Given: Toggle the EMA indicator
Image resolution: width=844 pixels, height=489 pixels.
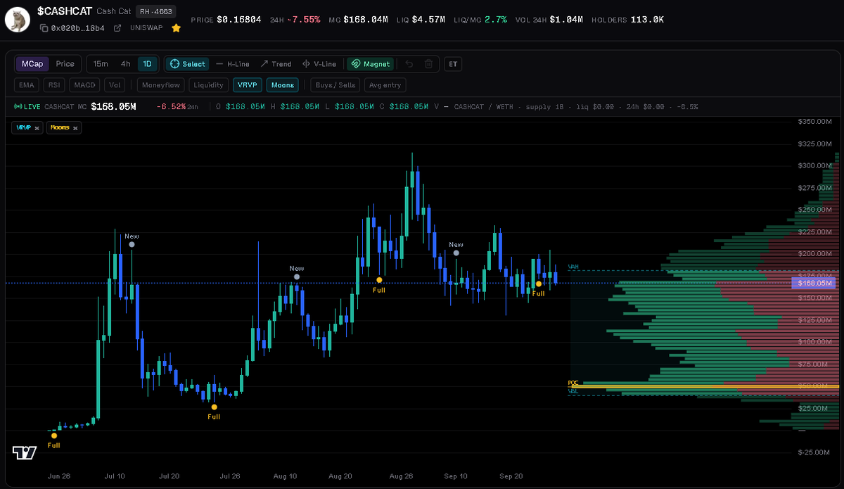Looking at the screenshot, I should click(x=27, y=85).
